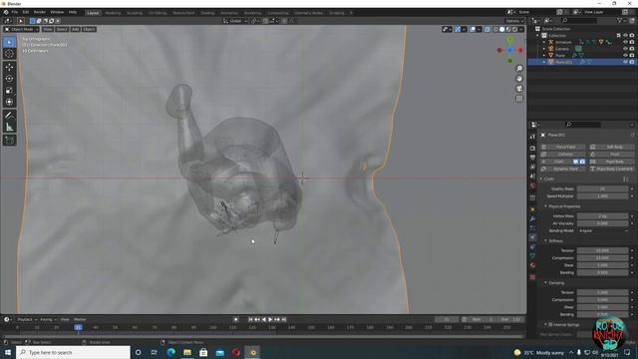Enable Internal Springs checkbox
The height and width of the screenshot is (359, 638).
pyautogui.click(x=550, y=325)
